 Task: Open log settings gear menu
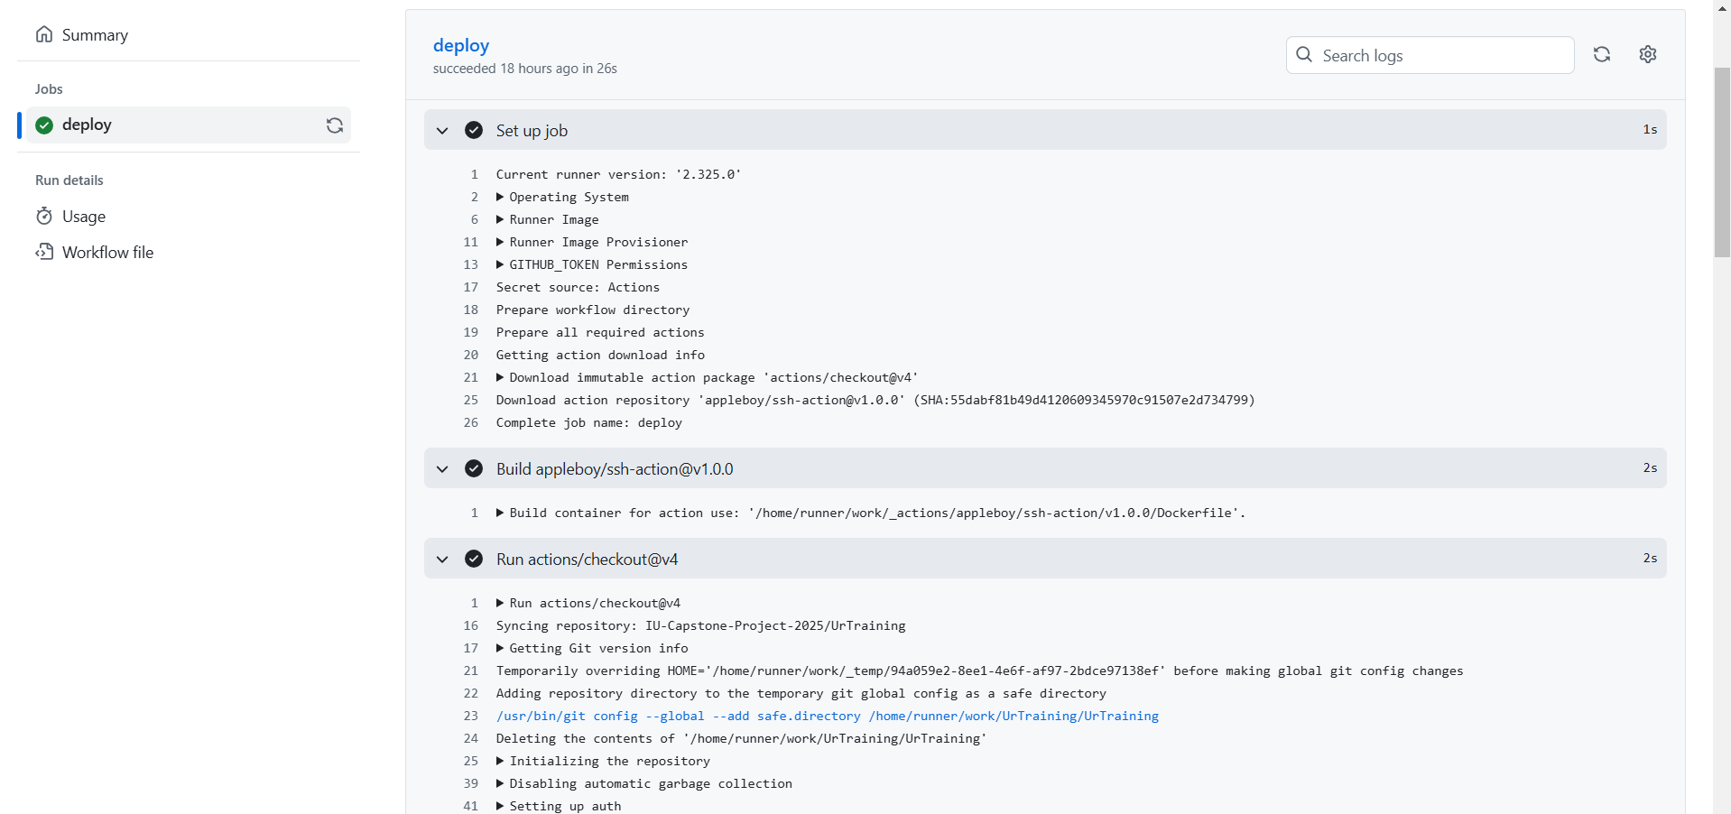tap(1648, 54)
